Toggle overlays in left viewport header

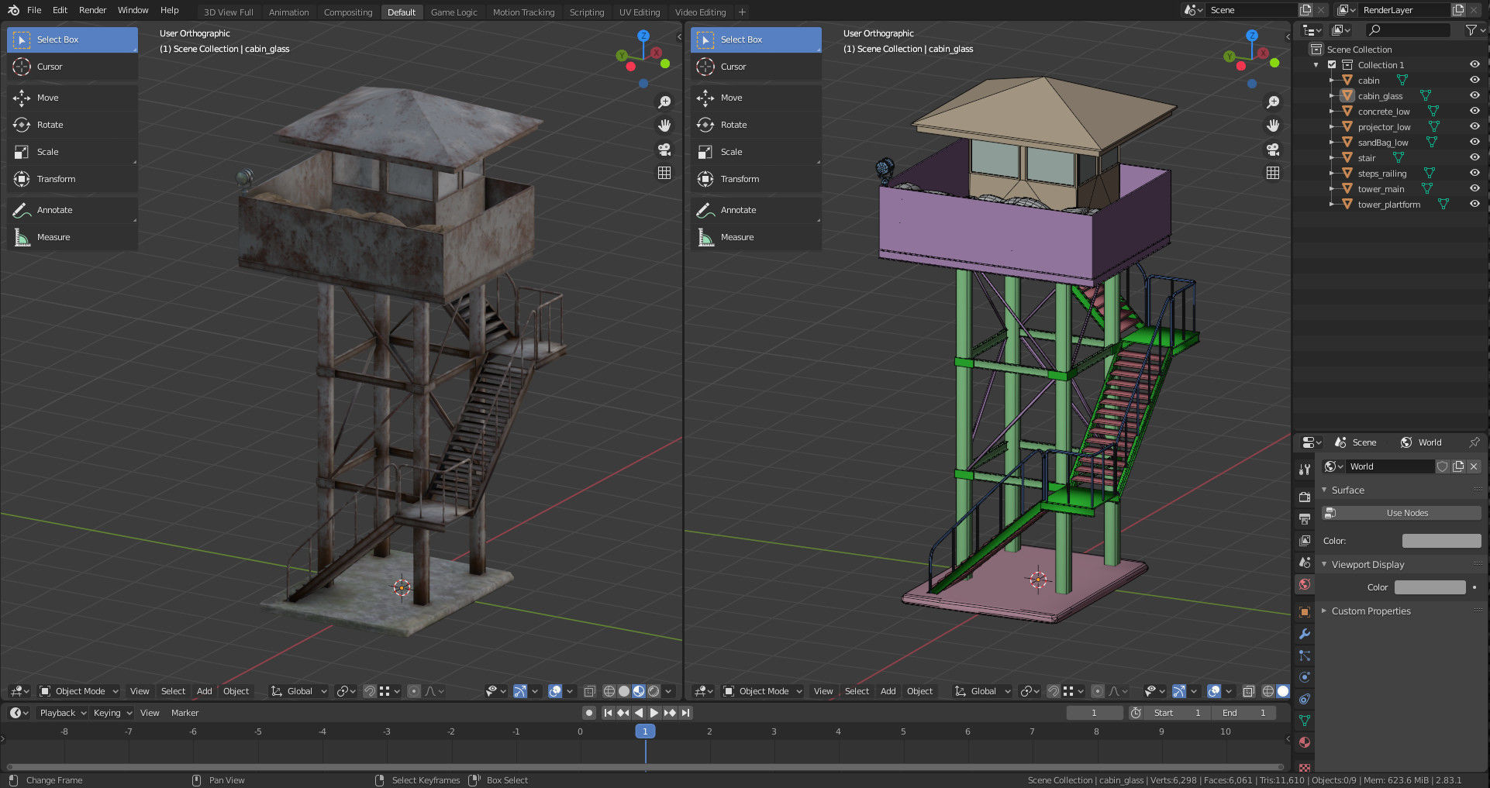click(x=555, y=691)
